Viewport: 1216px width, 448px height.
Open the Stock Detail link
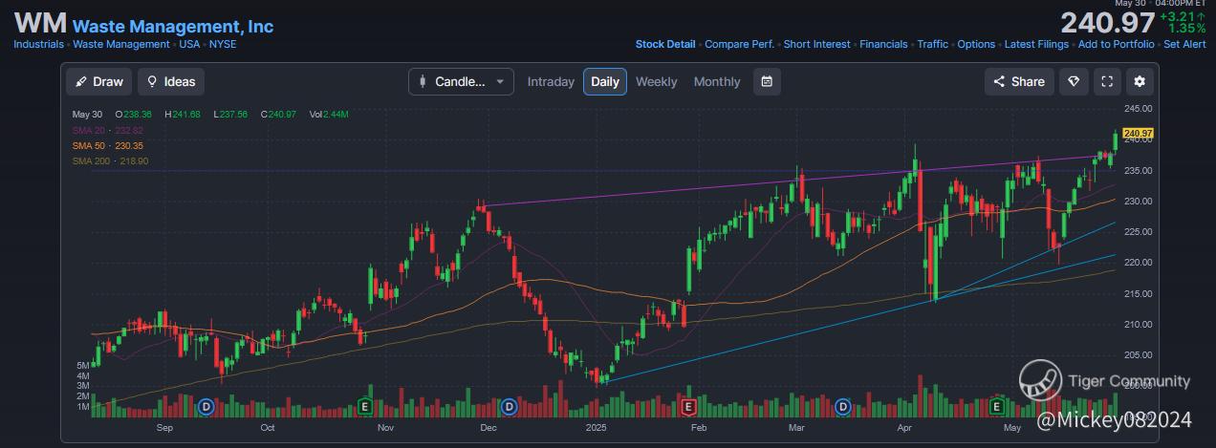665,44
